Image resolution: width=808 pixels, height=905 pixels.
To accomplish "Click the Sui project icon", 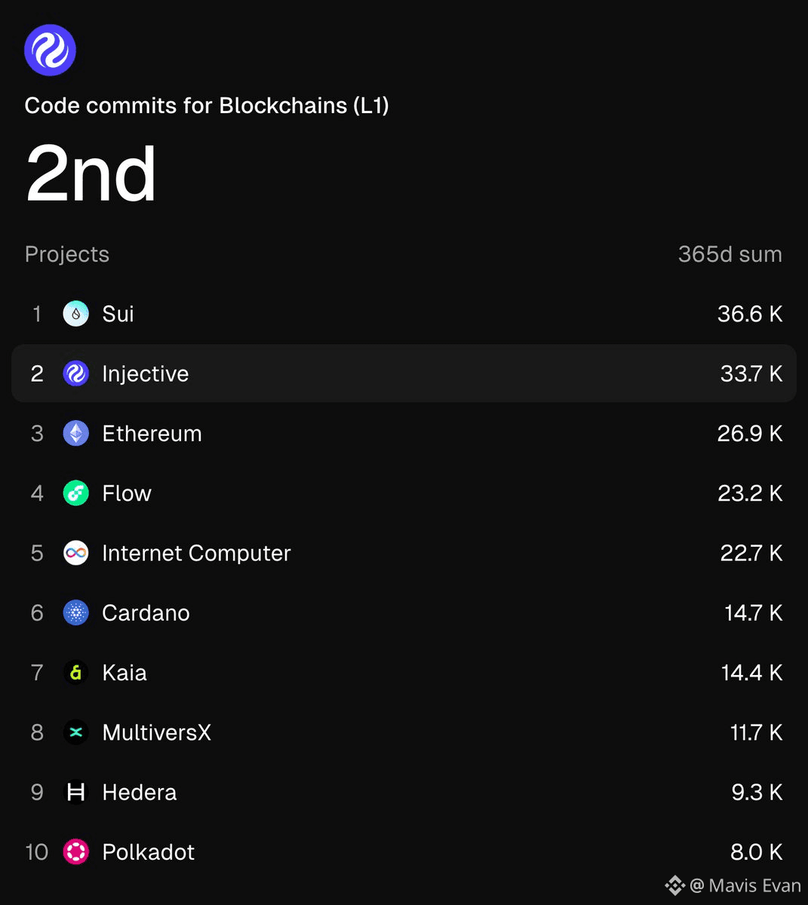I will click(x=75, y=314).
